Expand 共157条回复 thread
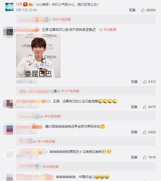The width and height of the screenshot is (161, 181). (70, 91)
